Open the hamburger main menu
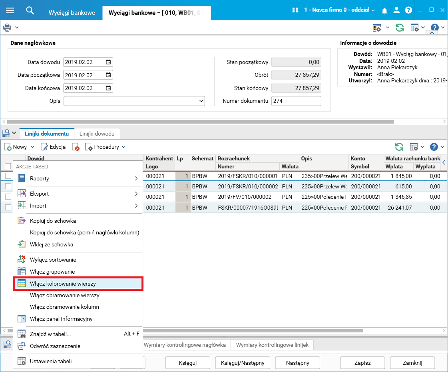Image resolution: width=448 pixels, height=372 pixels. [10, 10]
